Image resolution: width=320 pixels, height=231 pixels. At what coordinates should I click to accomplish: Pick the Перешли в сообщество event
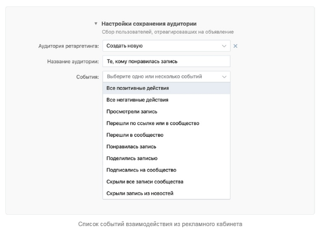166,135
